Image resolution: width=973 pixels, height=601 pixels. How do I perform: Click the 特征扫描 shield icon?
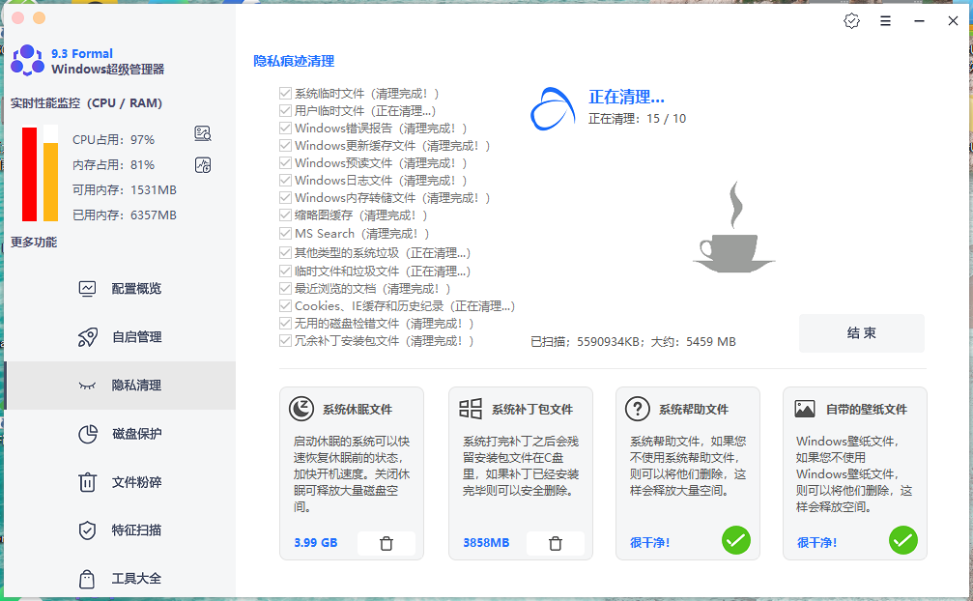88,530
